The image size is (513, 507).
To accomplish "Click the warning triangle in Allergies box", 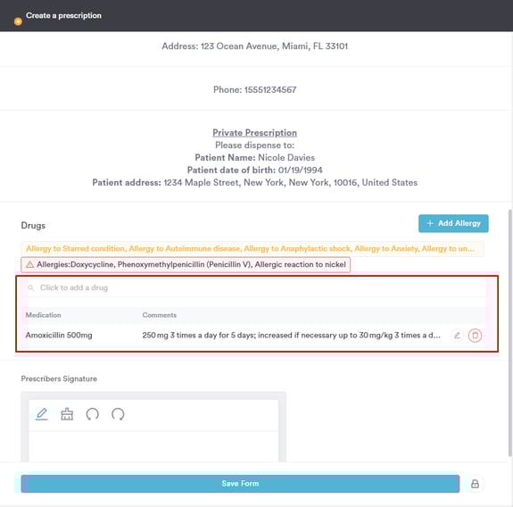I will 29,264.
